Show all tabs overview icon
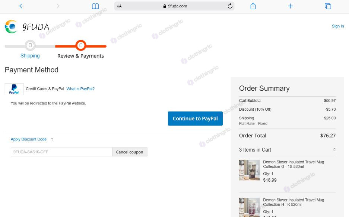This screenshot has height=217, width=349. (x=328, y=6)
